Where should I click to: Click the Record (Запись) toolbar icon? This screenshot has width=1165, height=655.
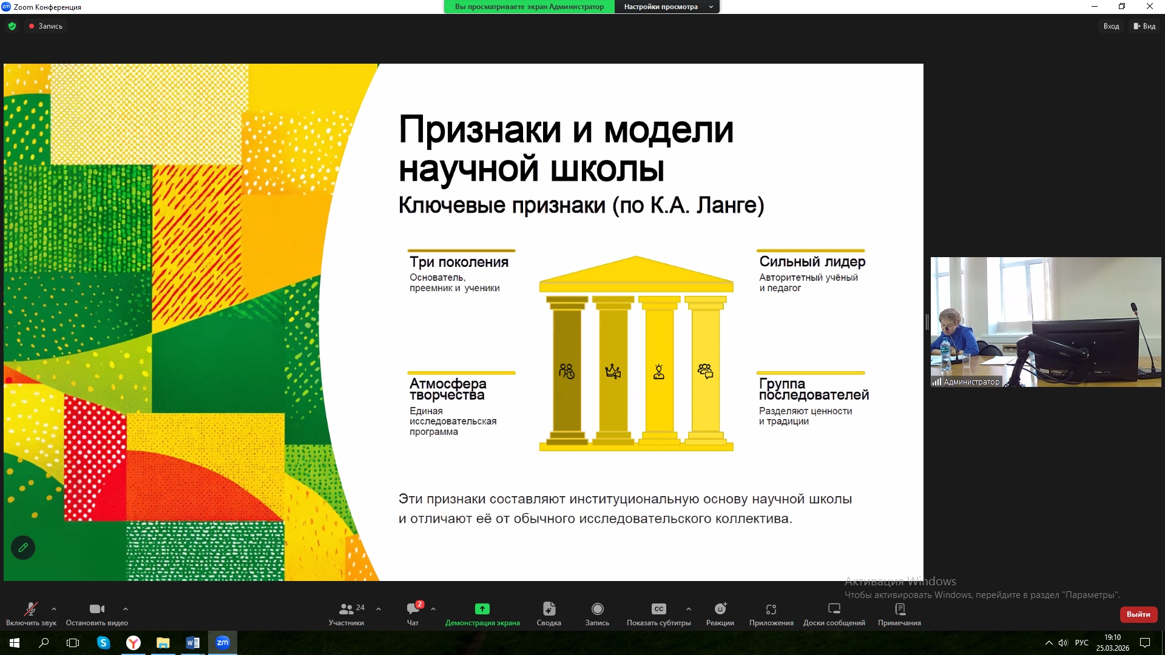pyautogui.click(x=597, y=609)
